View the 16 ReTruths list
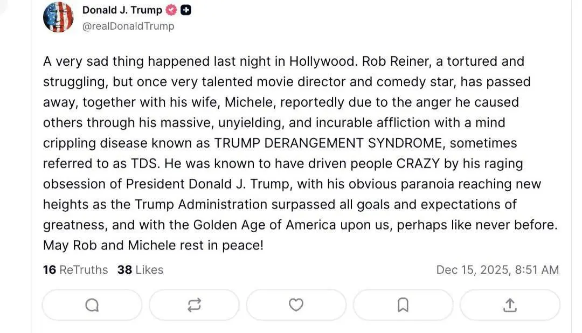 click(x=75, y=269)
